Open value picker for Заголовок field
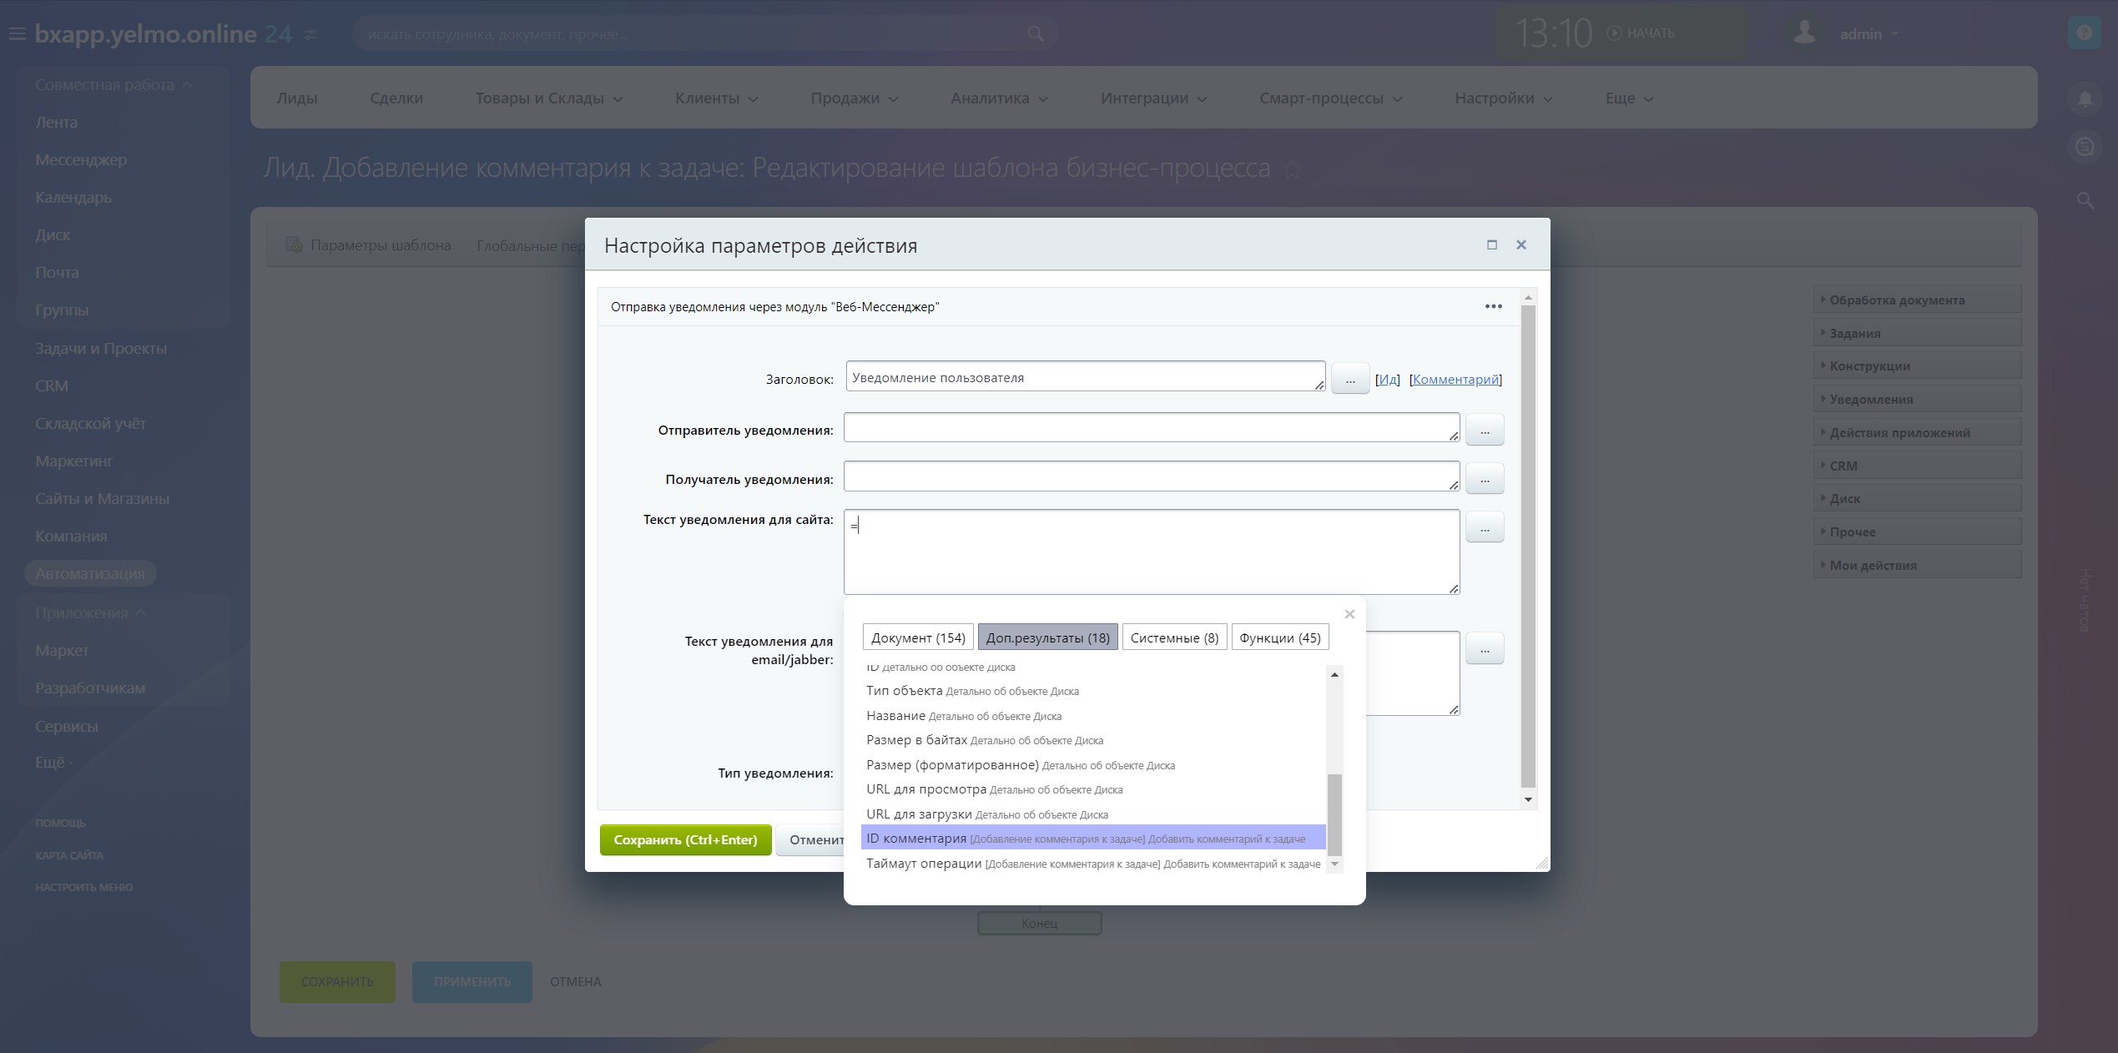Viewport: 2118px width, 1053px height. tap(1349, 379)
